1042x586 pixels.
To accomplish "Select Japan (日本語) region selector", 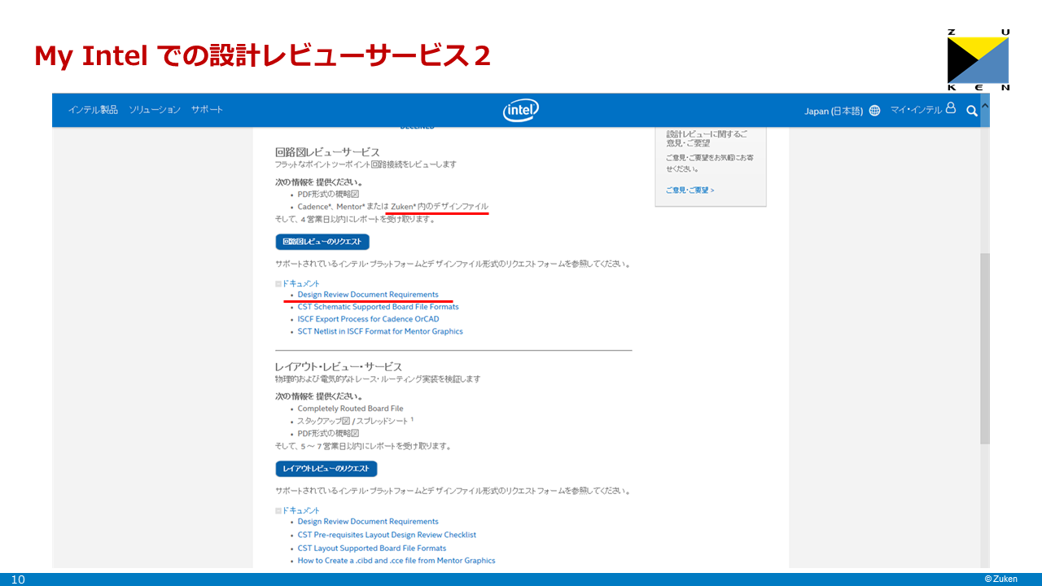I will tap(834, 111).
